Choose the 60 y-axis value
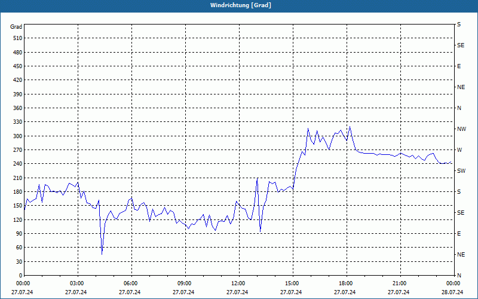This screenshot has height=299, width=478. point(19,248)
